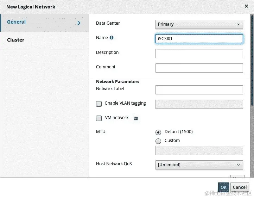The height and width of the screenshot is (198, 254).
Task: Click the Comment input field
Action: tap(199, 68)
